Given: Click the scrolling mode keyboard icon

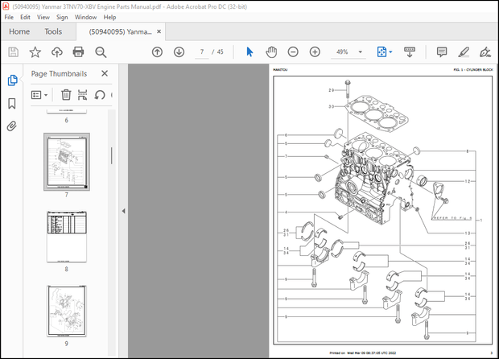Looking at the screenshot, I should pos(410,52).
